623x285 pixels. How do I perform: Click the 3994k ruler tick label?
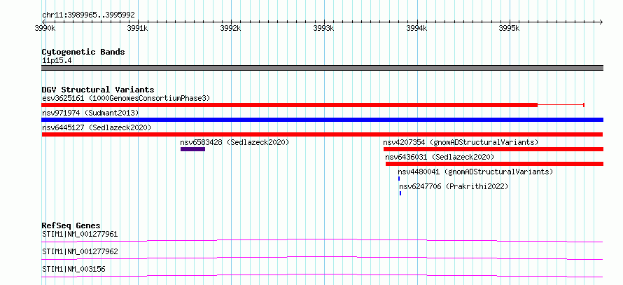(416, 29)
